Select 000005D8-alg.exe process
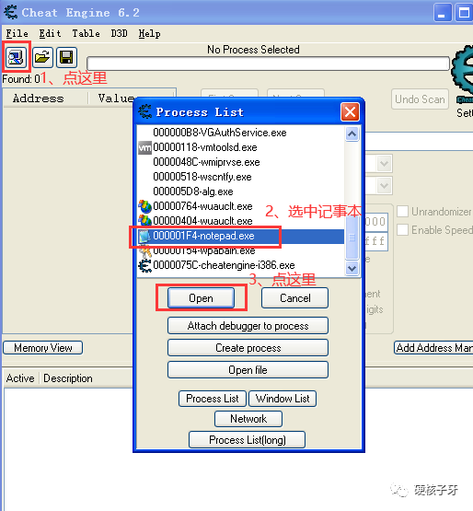This screenshot has width=473, height=511. (x=241, y=192)
